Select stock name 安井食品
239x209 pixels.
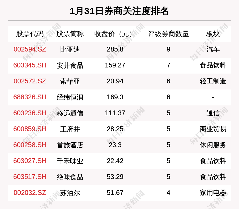pos(70,66)
